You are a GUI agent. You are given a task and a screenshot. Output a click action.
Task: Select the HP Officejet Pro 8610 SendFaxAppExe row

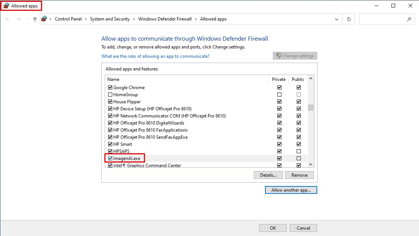(x=206, y=137)
